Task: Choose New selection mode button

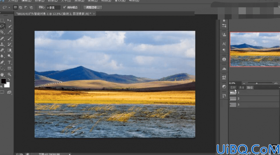Action: 15,7
